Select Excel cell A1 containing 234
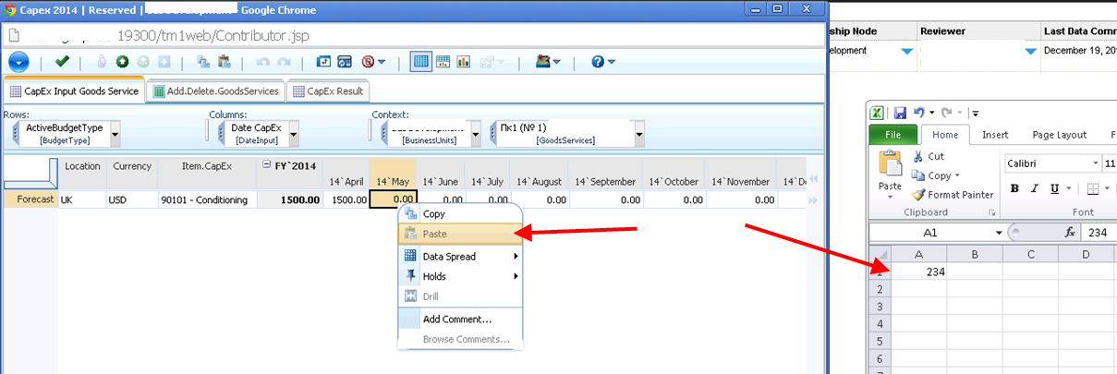 [919, 272]
